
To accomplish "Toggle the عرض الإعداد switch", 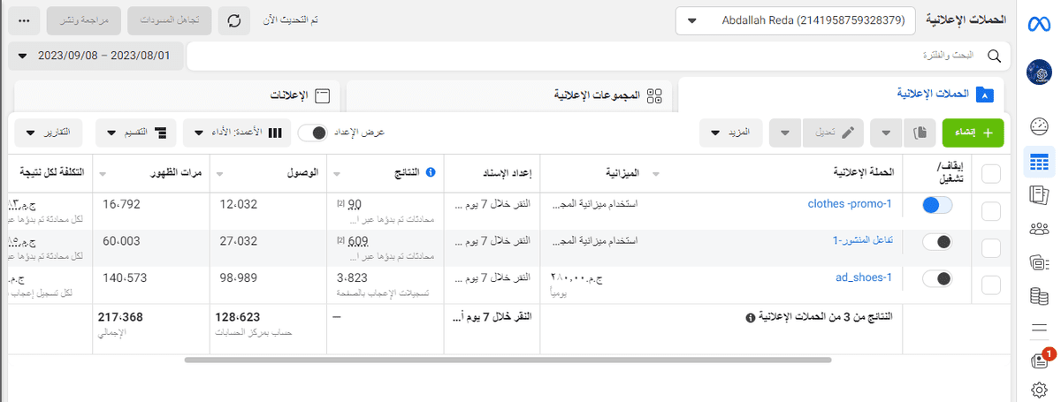I will (x=312, y=133).
